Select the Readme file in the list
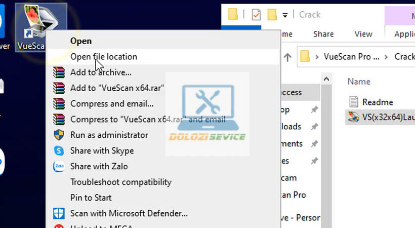415x228 pixels. coord(377,102)
